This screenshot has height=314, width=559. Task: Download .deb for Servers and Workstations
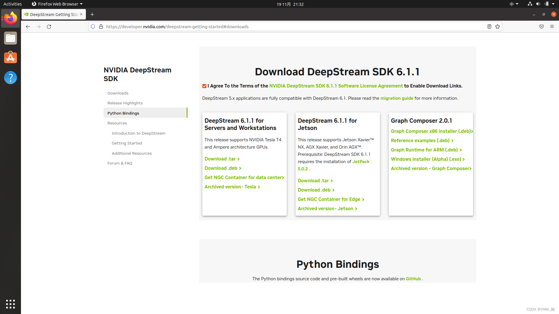pos(223,168)
